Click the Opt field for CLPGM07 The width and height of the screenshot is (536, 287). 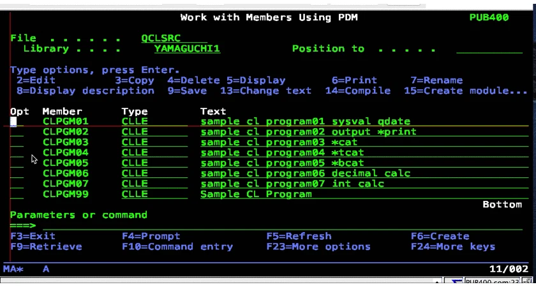click(17, 184)
